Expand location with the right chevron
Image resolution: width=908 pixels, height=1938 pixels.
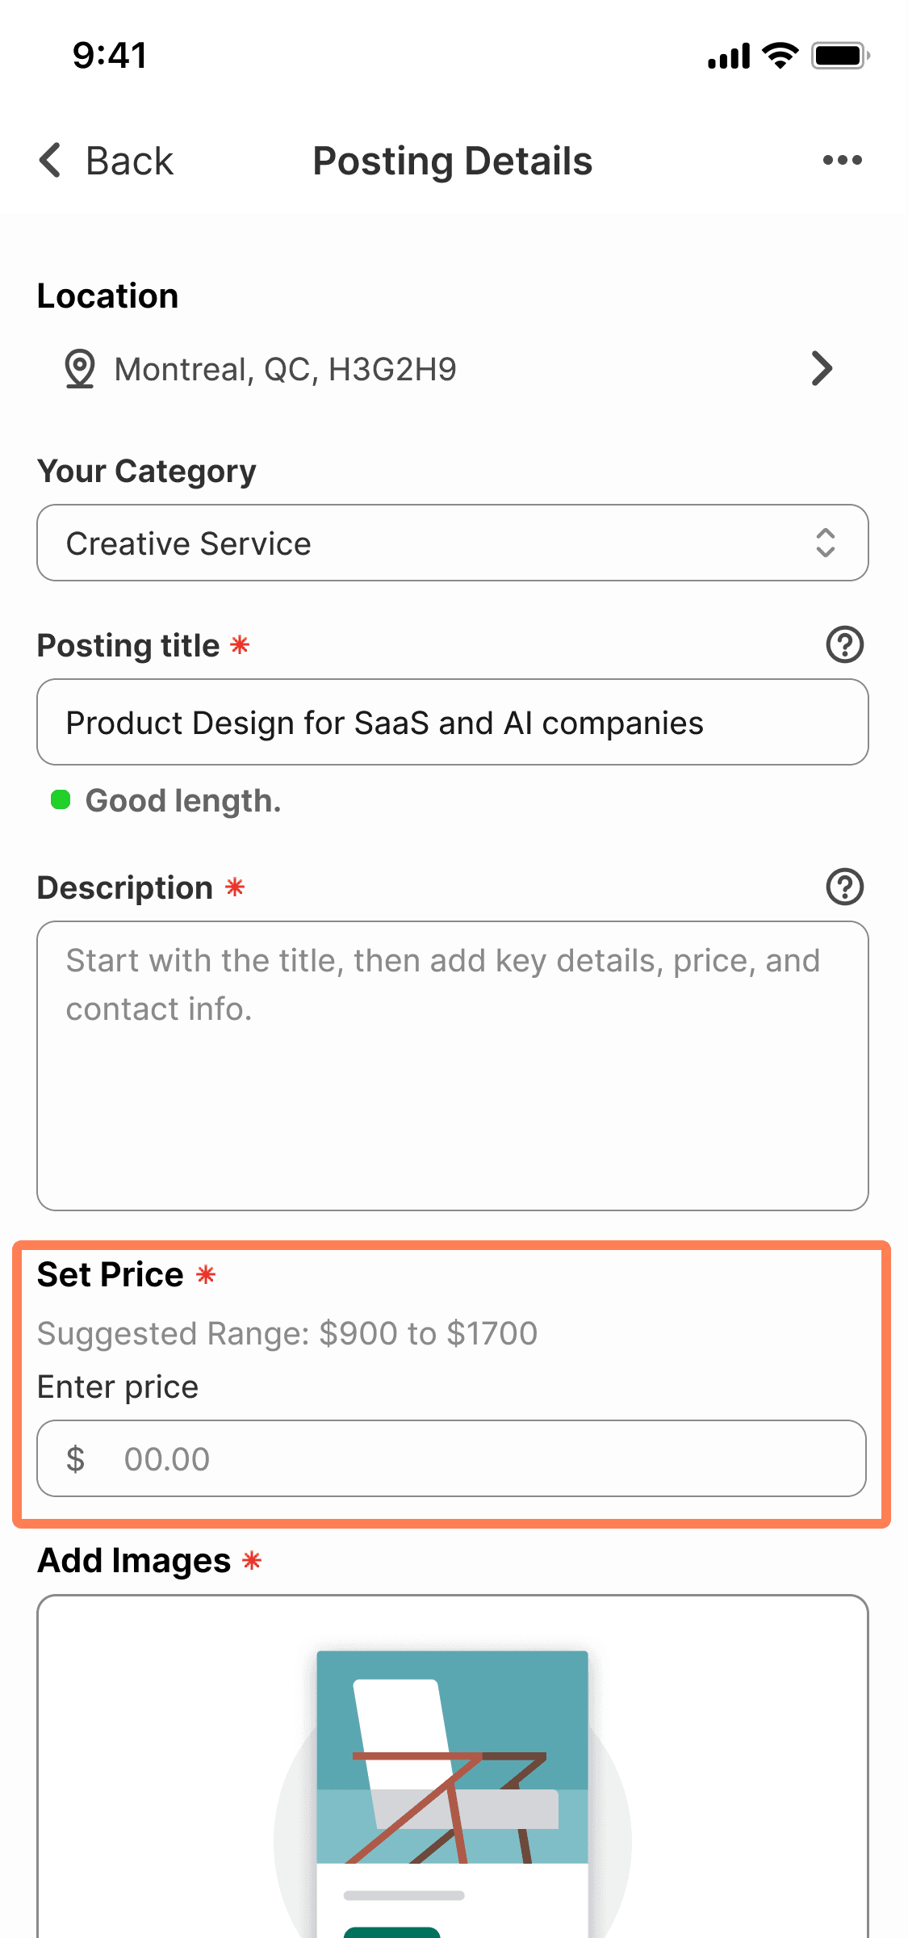(x=822, y=369)
